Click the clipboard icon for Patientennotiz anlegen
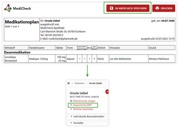 [71, 101]
